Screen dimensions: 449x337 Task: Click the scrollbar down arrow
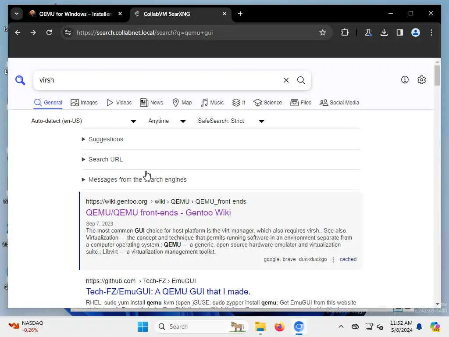(x=437, y=304)
